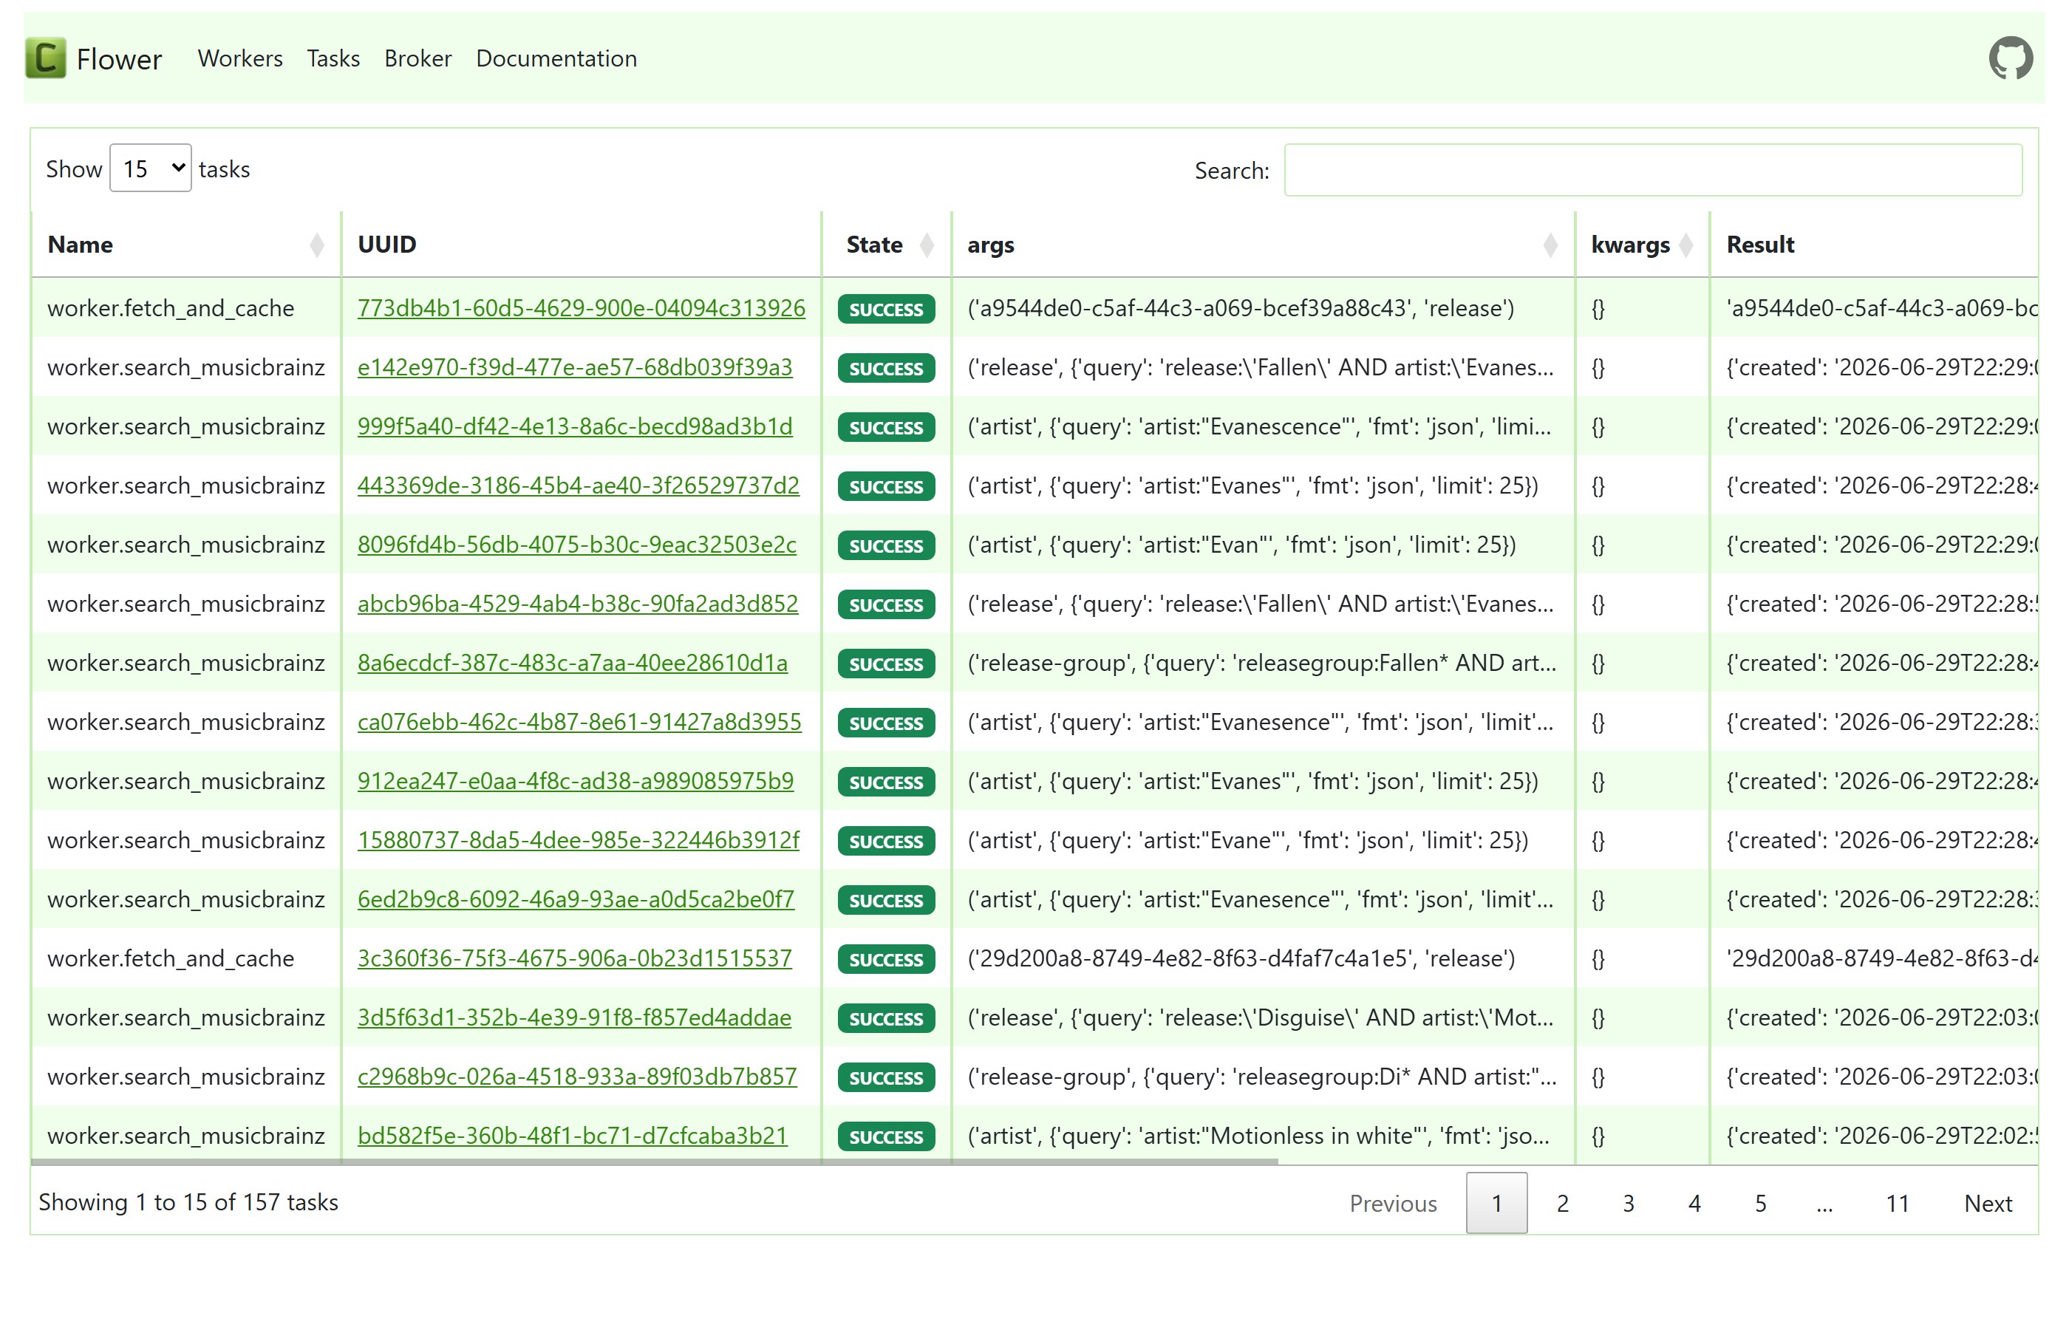Open task 15880737-8da5-4dee-985e-322446b3912f
This screenshot has height=1330, width=2069.
(x=579, y=840)
